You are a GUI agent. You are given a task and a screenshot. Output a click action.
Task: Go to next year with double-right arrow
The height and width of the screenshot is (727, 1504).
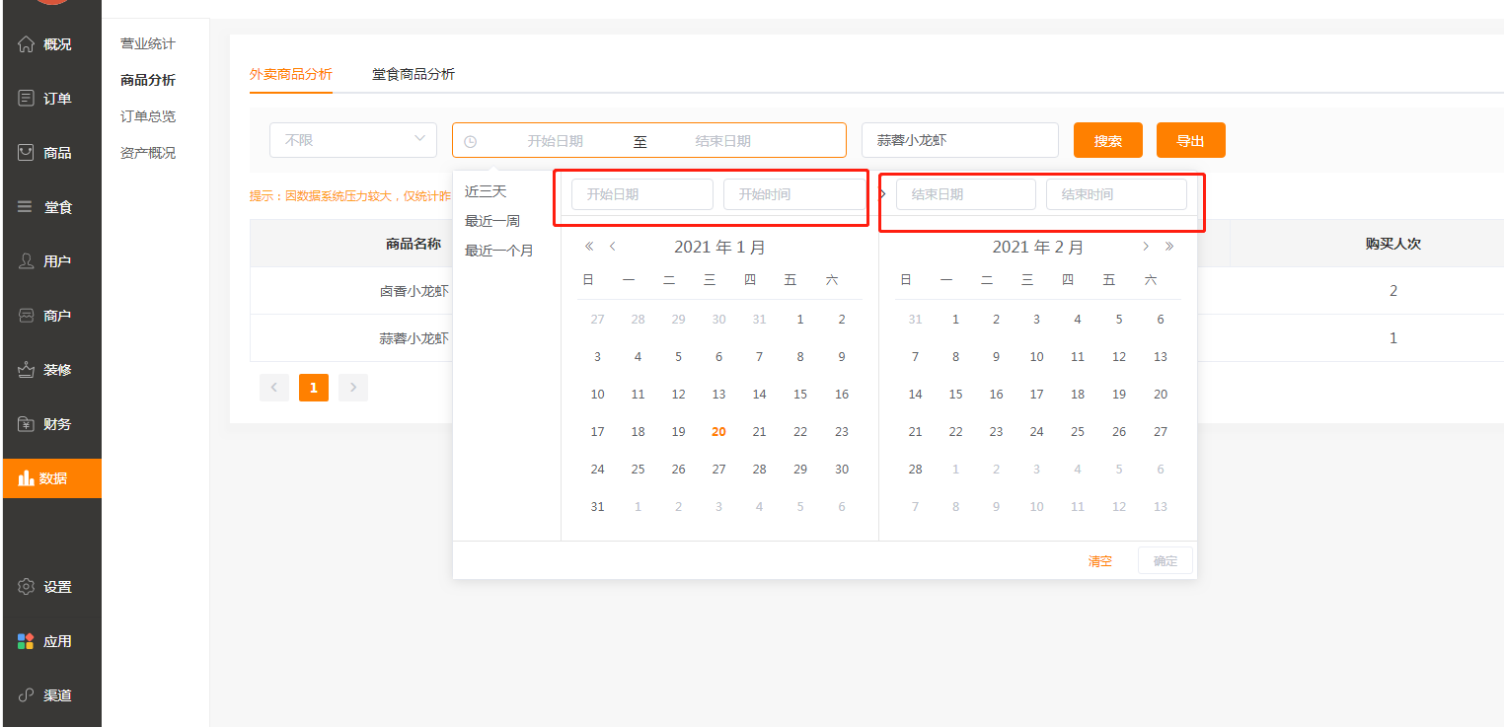[x=1169, y=247]
